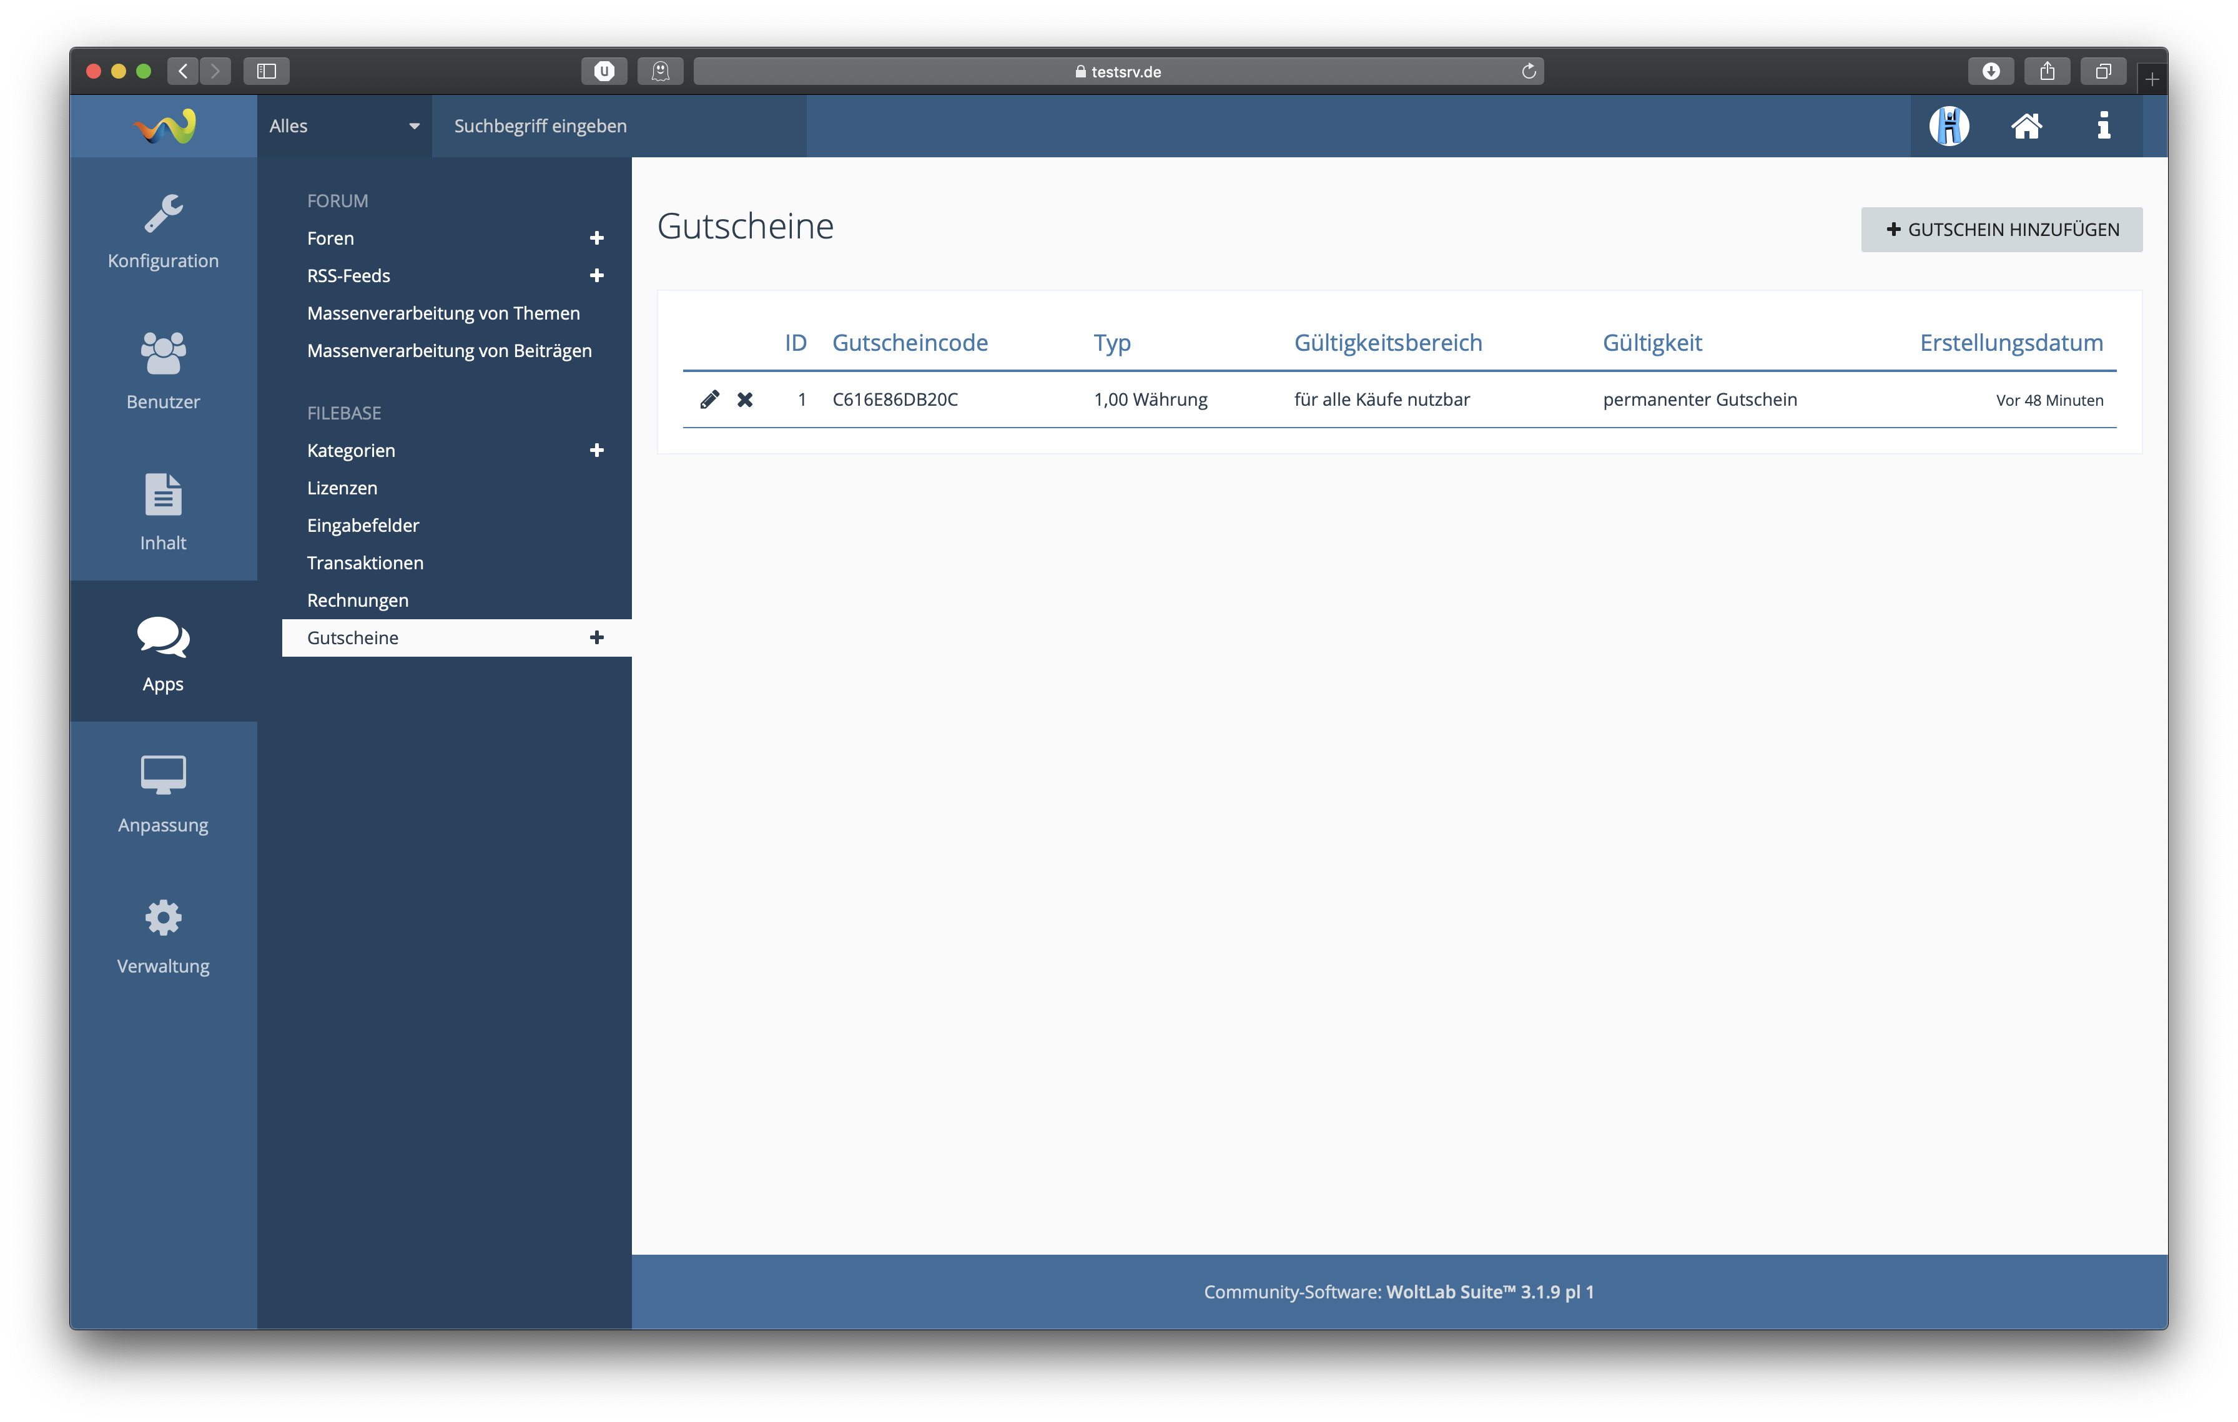Click the Suchbegriff eingeben search field
Screen dimensions: 2238x1422
coord(618,125)
